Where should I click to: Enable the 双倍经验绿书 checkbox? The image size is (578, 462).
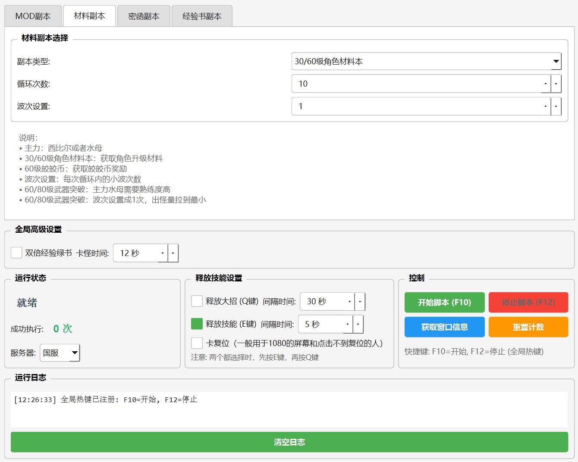(16, 253)
